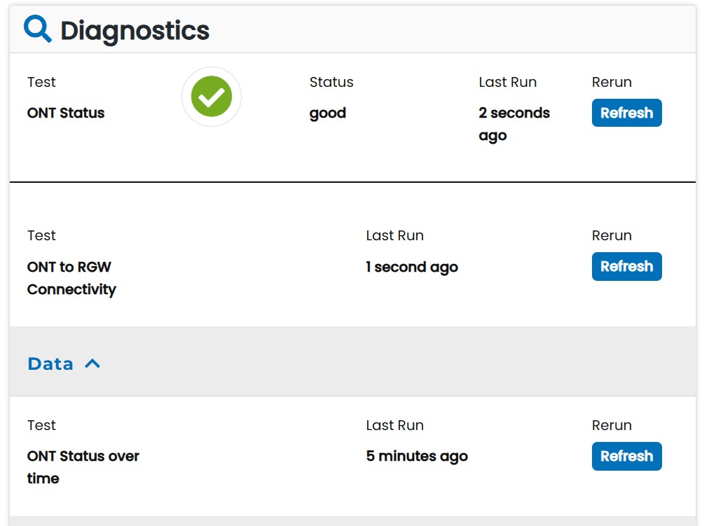
Task: Select the ONT to RGW Connectivity label
Action: pos(71,278)
